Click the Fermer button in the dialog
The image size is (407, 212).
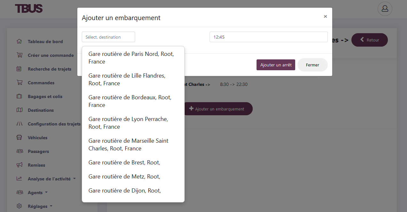(312, 65)
